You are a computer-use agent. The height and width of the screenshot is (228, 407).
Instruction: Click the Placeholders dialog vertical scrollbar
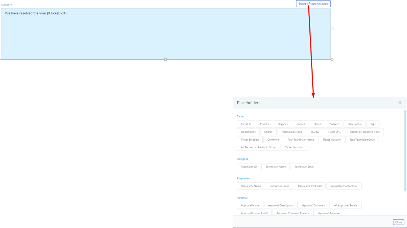point(405,150)
